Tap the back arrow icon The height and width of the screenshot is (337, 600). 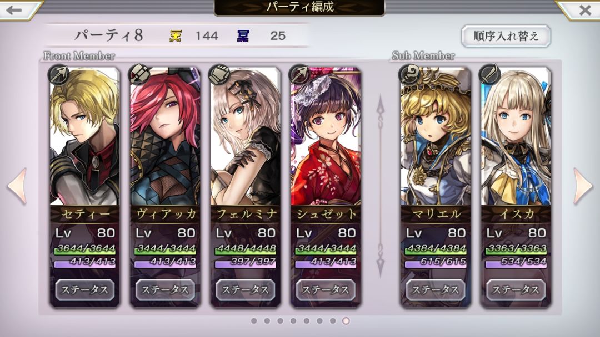(x=14, y=10)
